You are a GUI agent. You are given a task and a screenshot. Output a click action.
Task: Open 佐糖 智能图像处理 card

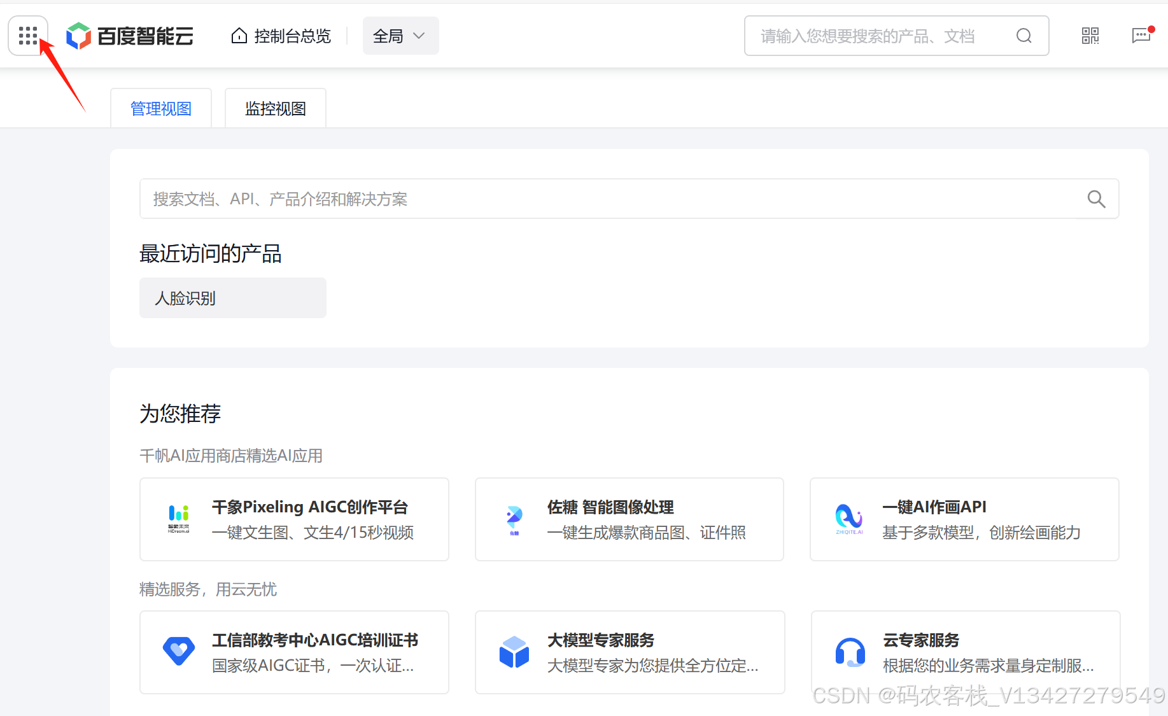click(x=630, y=519)
